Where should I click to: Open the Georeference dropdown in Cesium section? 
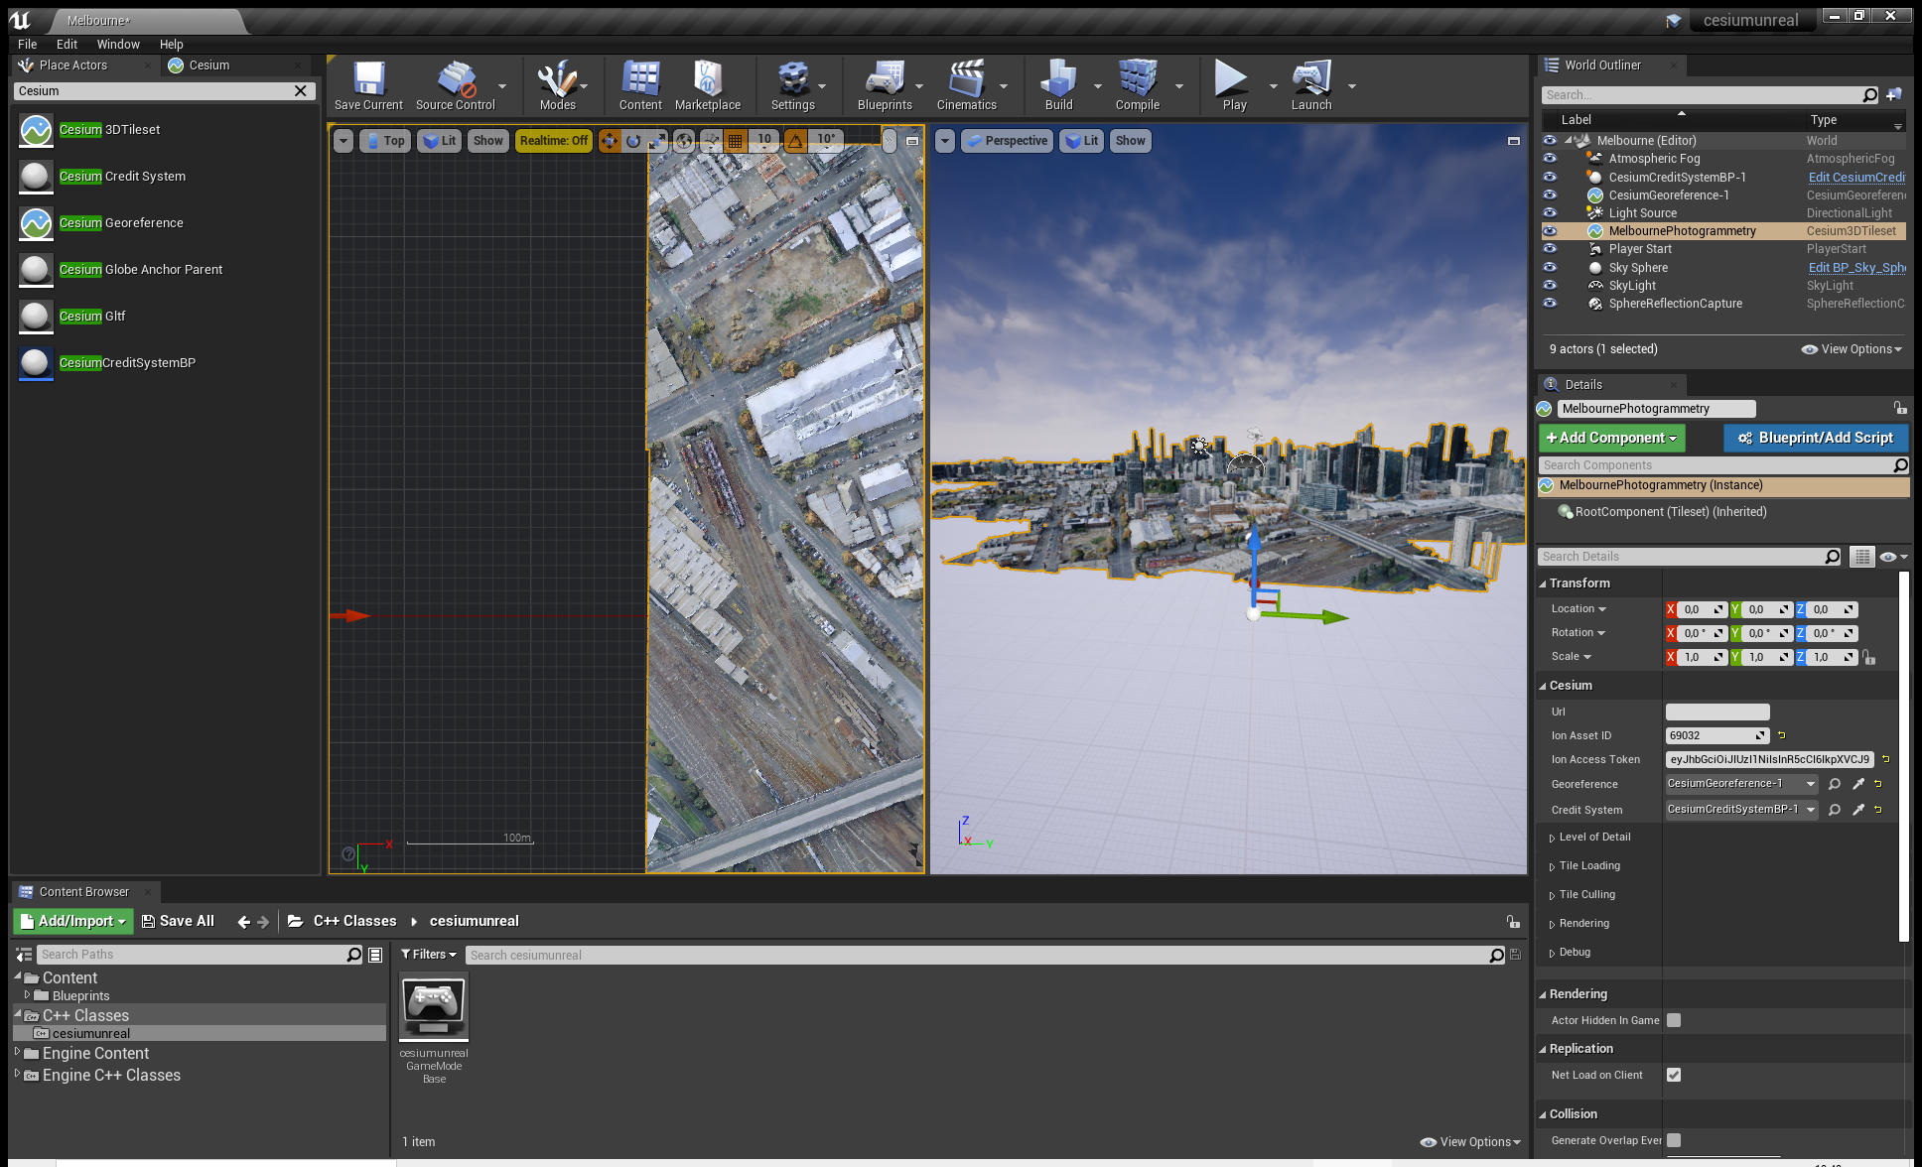[1809, 783]
